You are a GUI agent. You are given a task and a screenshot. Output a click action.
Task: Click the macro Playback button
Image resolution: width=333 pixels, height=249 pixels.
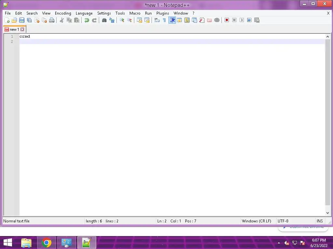[242, 20]
